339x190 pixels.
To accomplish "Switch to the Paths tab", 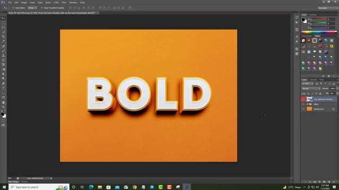I will pos(322,80).
